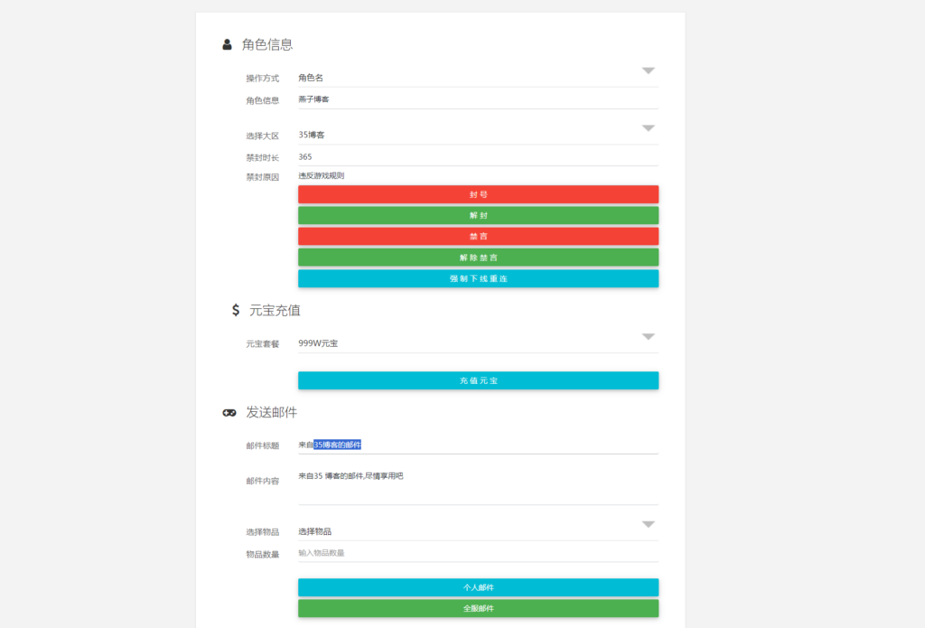The height and width of the screenshot is (628, 925).
Task: Click the green 解封 button
Action: pos(478,215)
